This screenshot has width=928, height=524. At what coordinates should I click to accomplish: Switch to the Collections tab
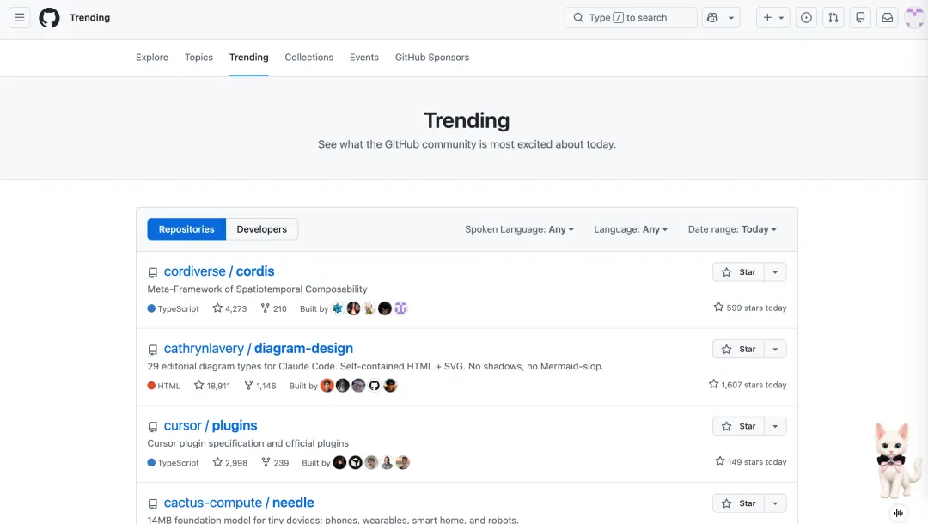point(309,58)
